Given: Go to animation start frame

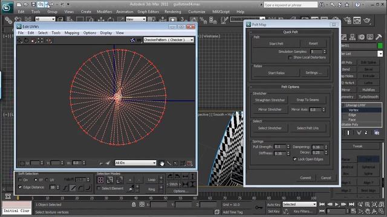Looking at the screenshot, I should 322,204.
